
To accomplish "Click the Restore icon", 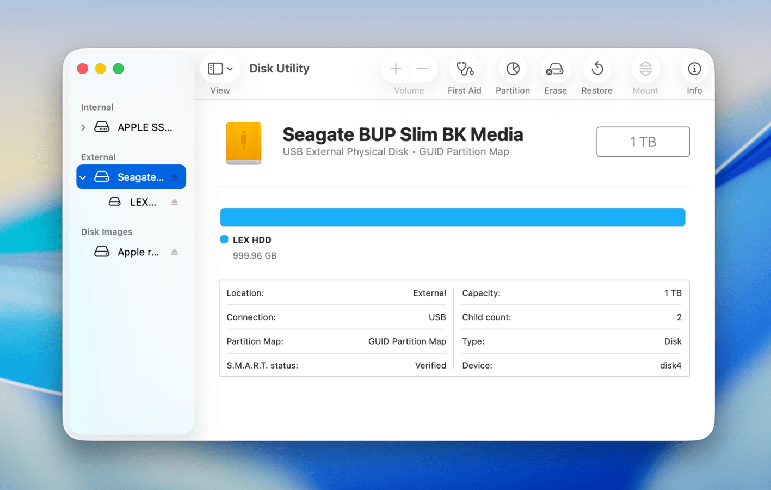I will 597,69.
